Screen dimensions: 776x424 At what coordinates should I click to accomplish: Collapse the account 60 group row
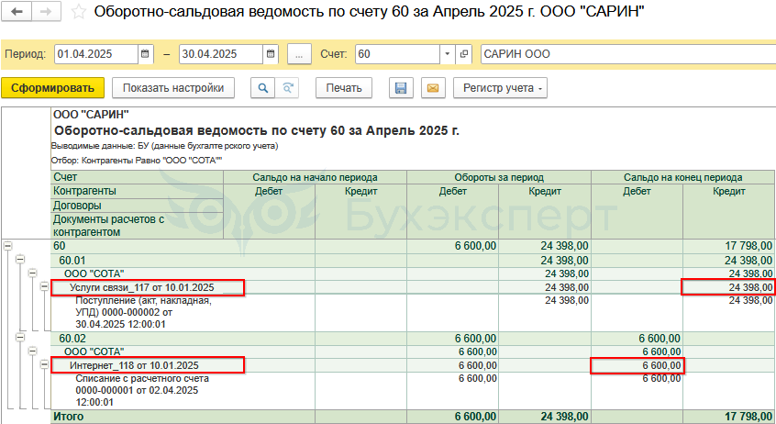(x=8, y=246)
